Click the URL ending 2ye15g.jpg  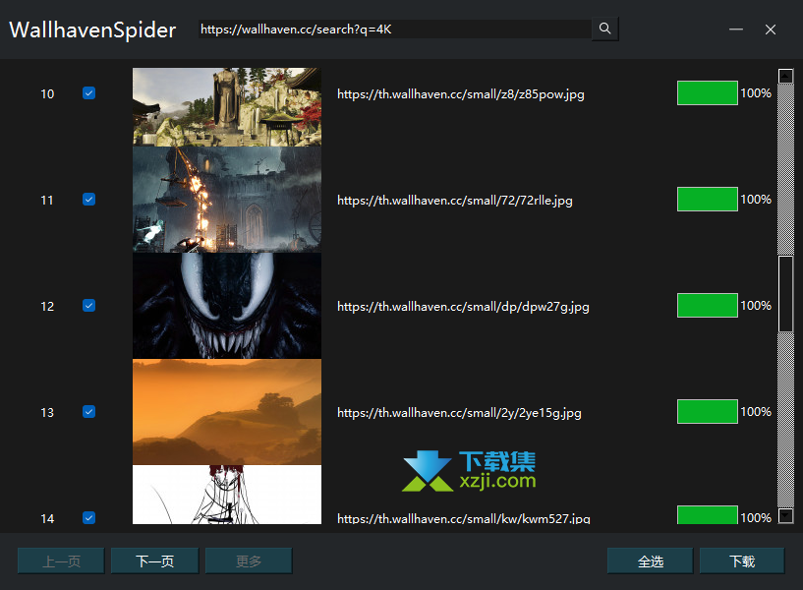tap(459, 413)
